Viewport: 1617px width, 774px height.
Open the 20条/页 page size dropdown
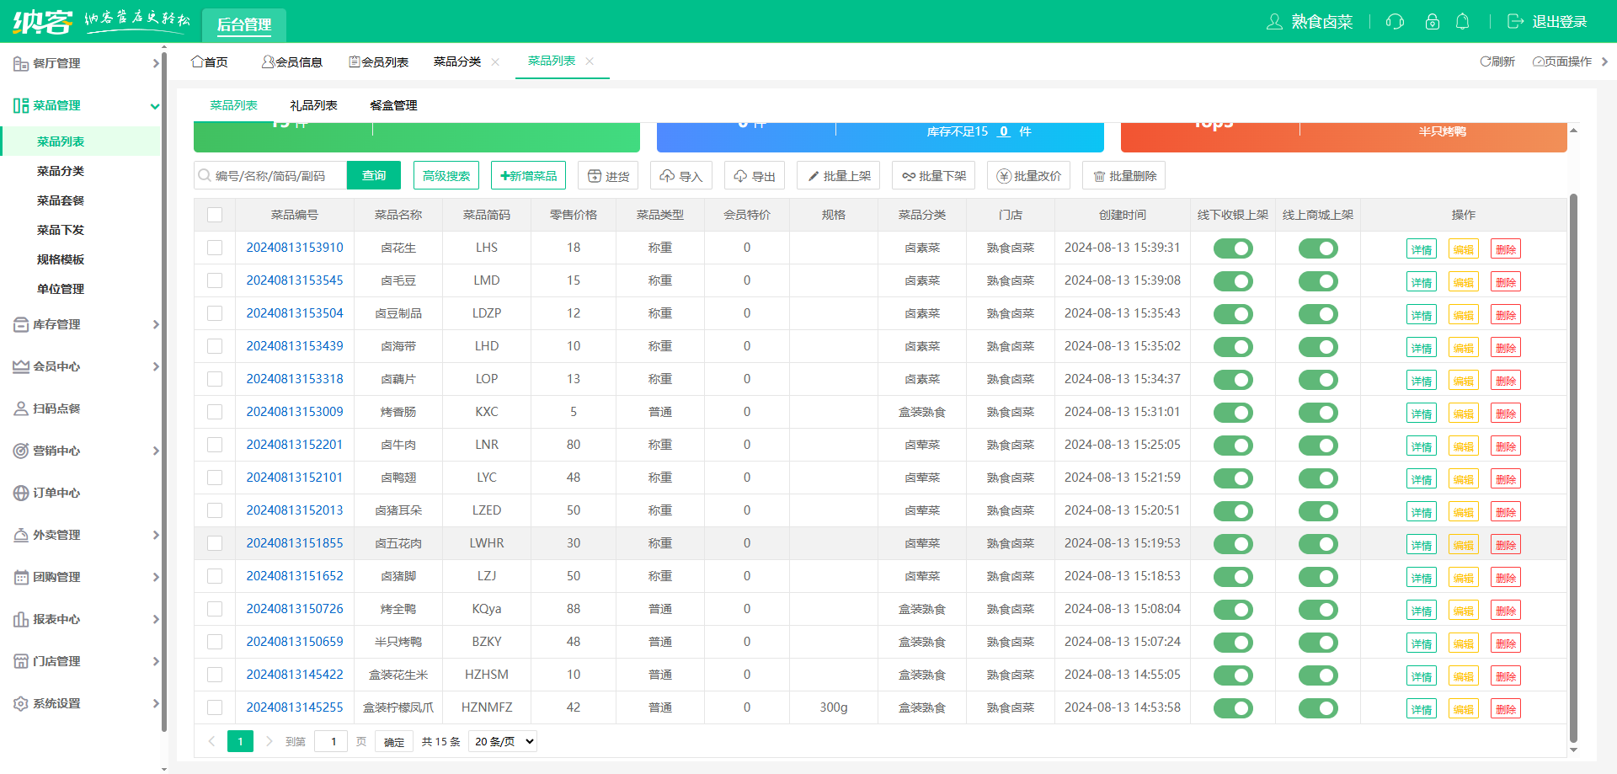pyautogui.click(x=503, y=741)
